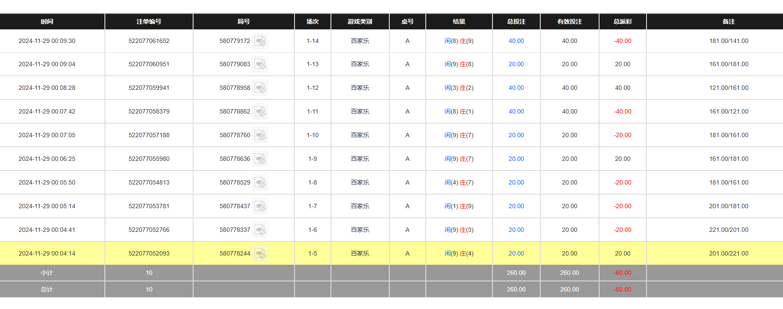Open video icon for round 580778337
783x309 pixels.
(x=260, y=230)
